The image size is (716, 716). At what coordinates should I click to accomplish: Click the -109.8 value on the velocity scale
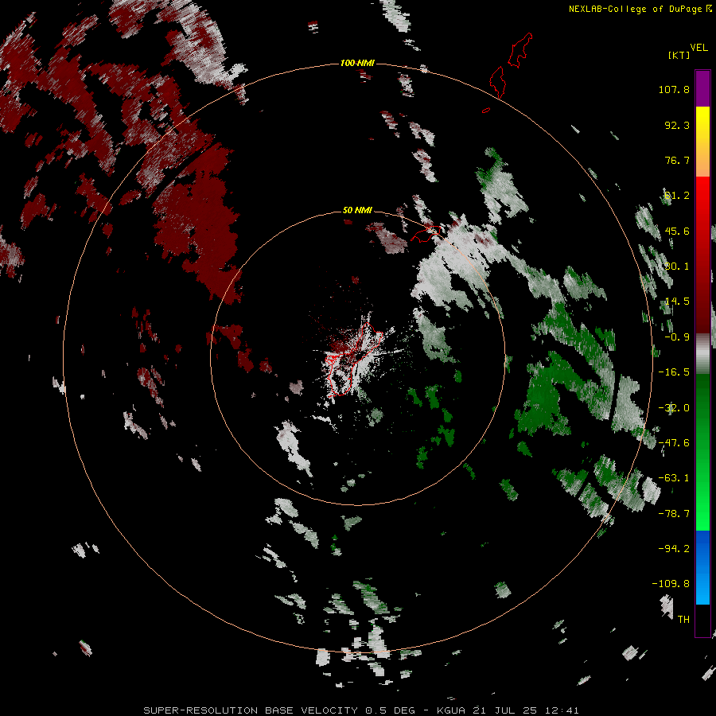coord(671,584)
